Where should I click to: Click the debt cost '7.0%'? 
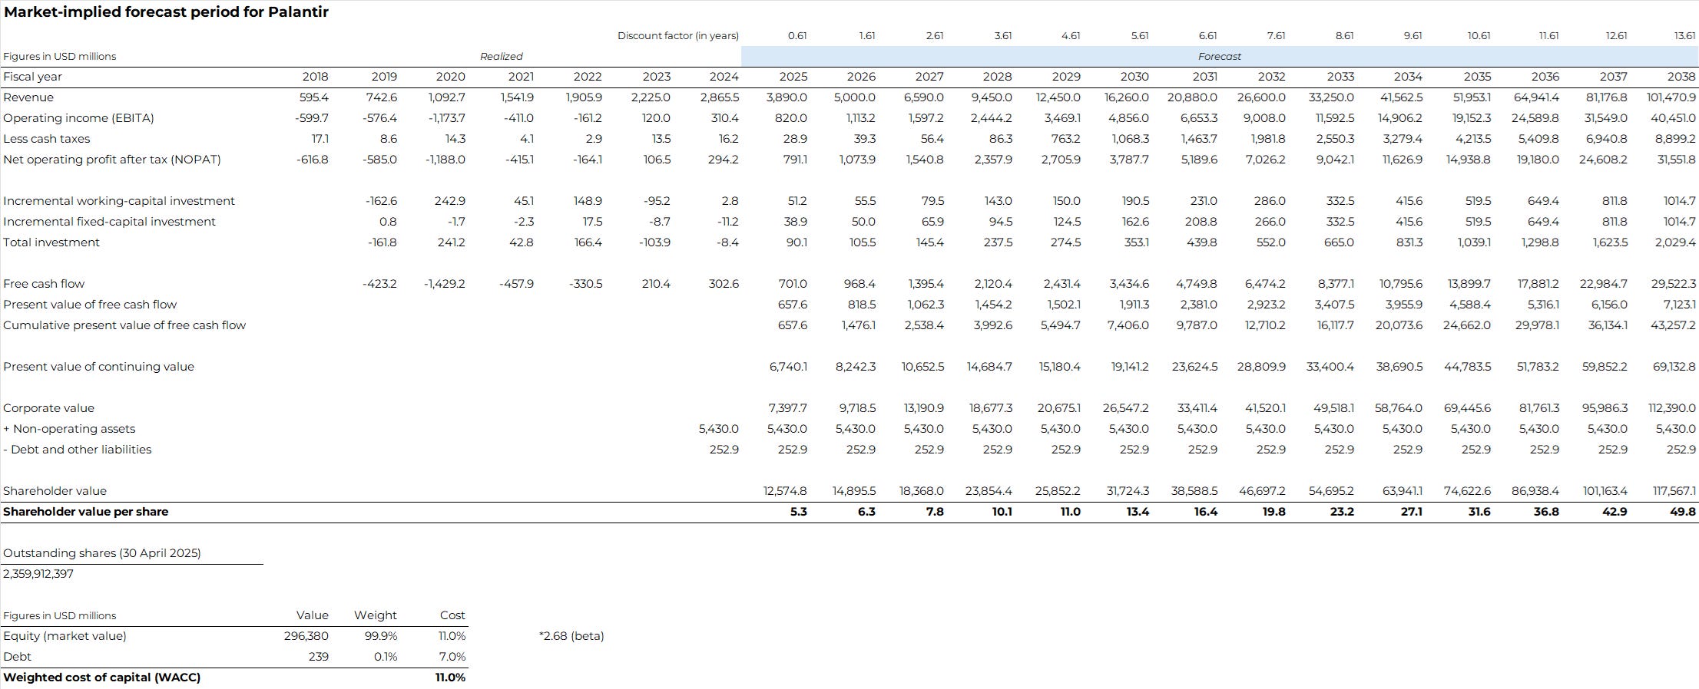[x=452, y=657]
